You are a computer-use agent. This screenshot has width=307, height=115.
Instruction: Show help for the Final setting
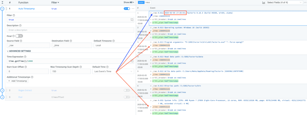[x=14, y=36]
